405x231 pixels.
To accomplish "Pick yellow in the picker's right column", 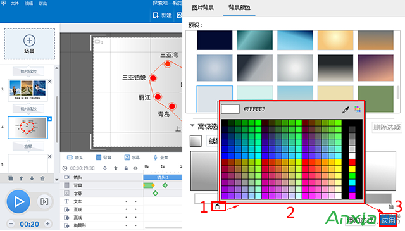I will tap(352, 169).
